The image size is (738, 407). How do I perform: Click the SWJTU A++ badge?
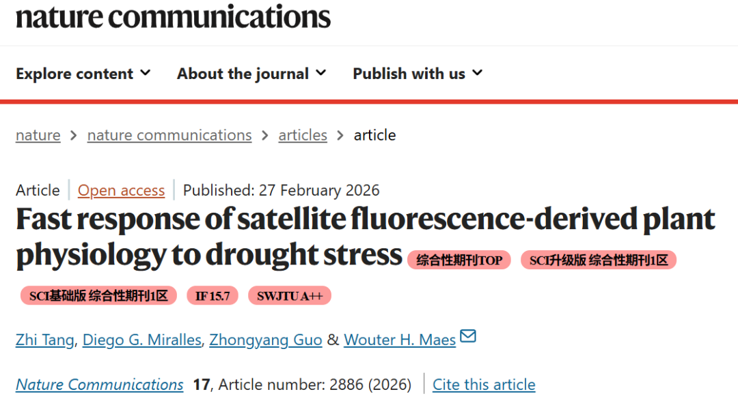coord(289,296)
